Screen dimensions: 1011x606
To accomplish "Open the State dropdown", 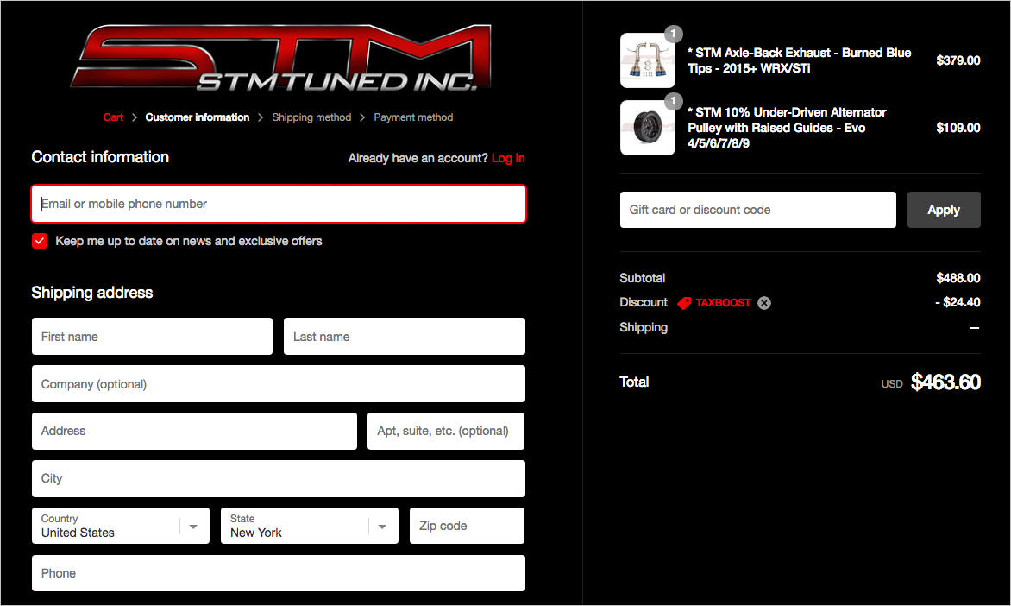I will tap(310, 526).
